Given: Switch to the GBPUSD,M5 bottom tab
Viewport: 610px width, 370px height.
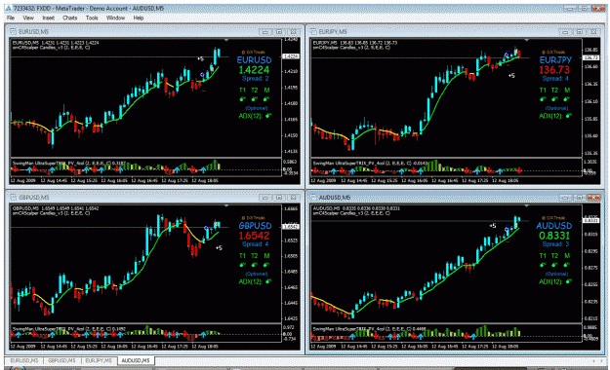Looking at the screenshot, I should pos(62,360).
